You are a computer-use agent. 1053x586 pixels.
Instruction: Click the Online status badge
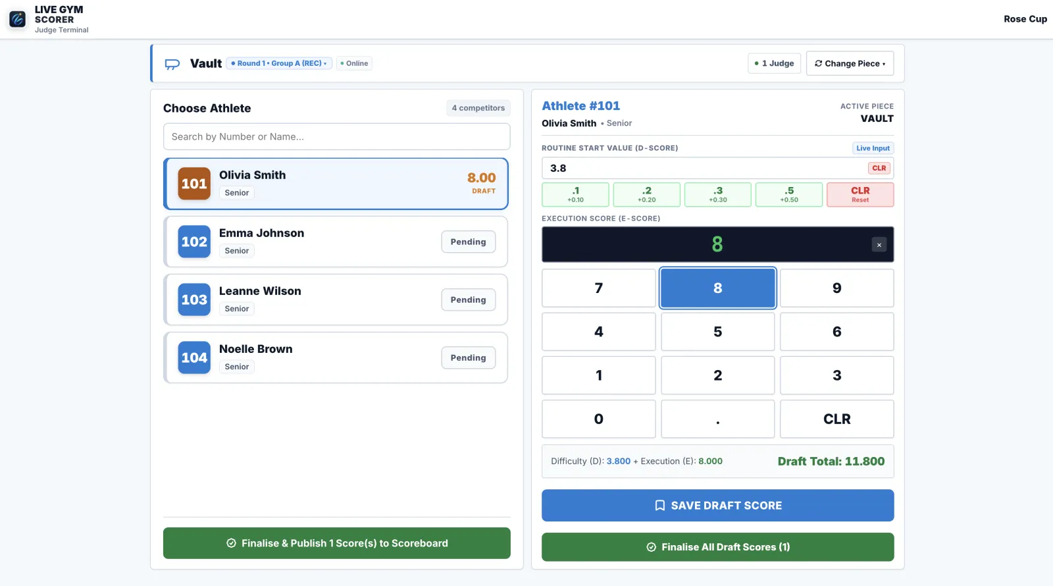354,63
